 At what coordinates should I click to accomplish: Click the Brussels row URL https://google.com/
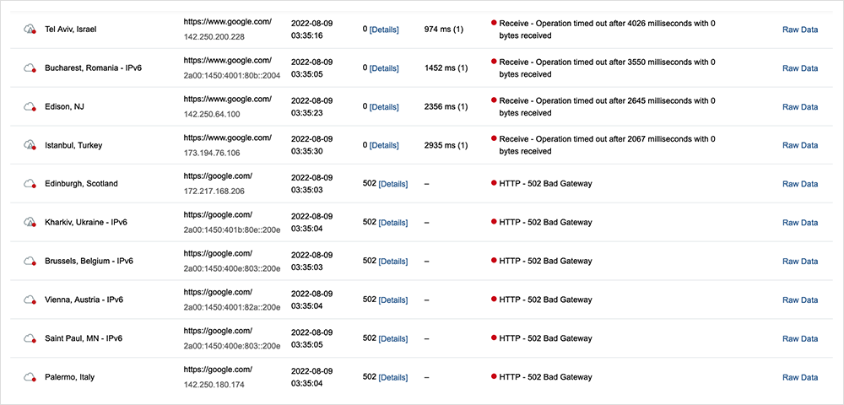(x=218, y=253)
